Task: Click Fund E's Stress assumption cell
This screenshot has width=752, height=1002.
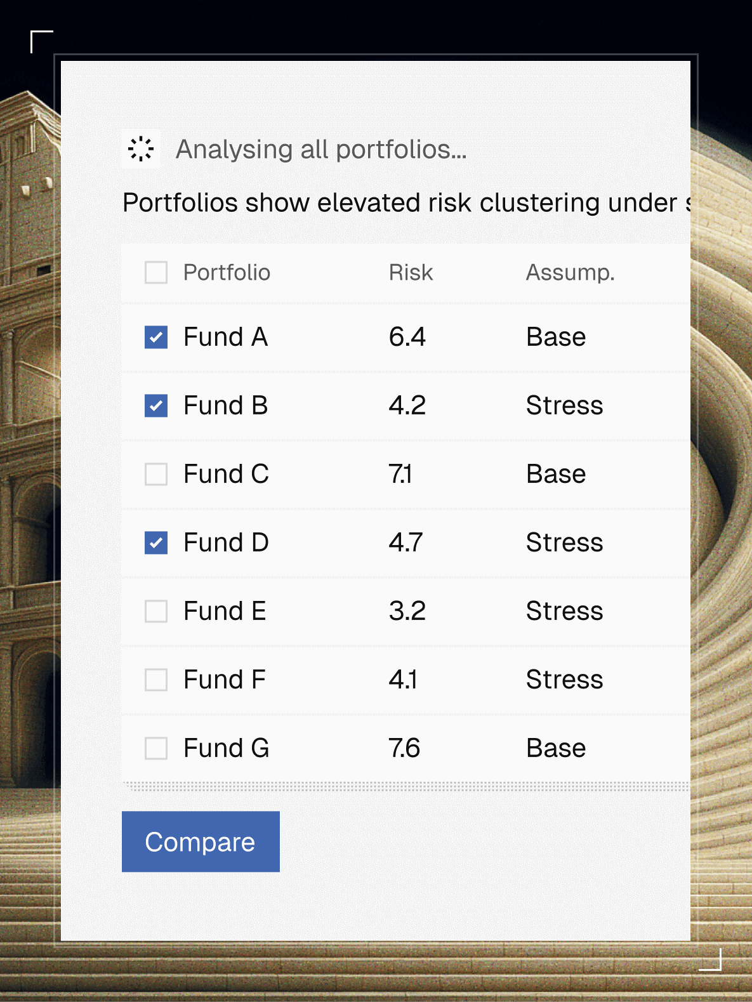Action: pos(564,611)
